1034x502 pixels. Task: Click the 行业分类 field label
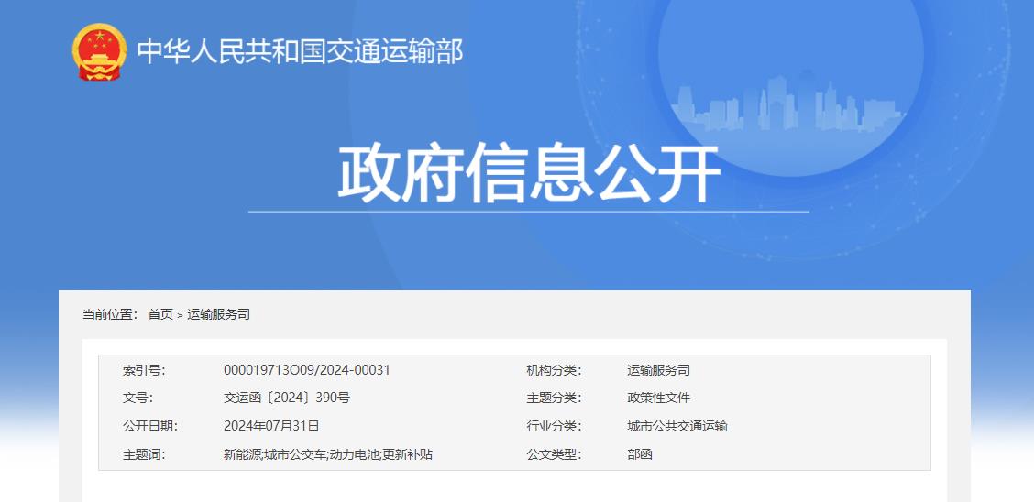(x=553, y=426)
